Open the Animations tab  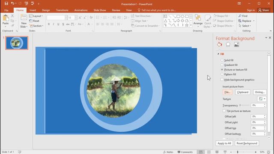pos(81,10)
